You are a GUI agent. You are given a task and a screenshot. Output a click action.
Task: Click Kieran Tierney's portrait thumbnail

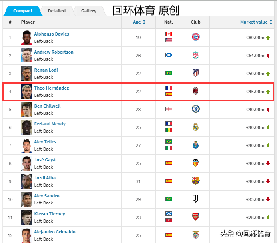(27, 217)
